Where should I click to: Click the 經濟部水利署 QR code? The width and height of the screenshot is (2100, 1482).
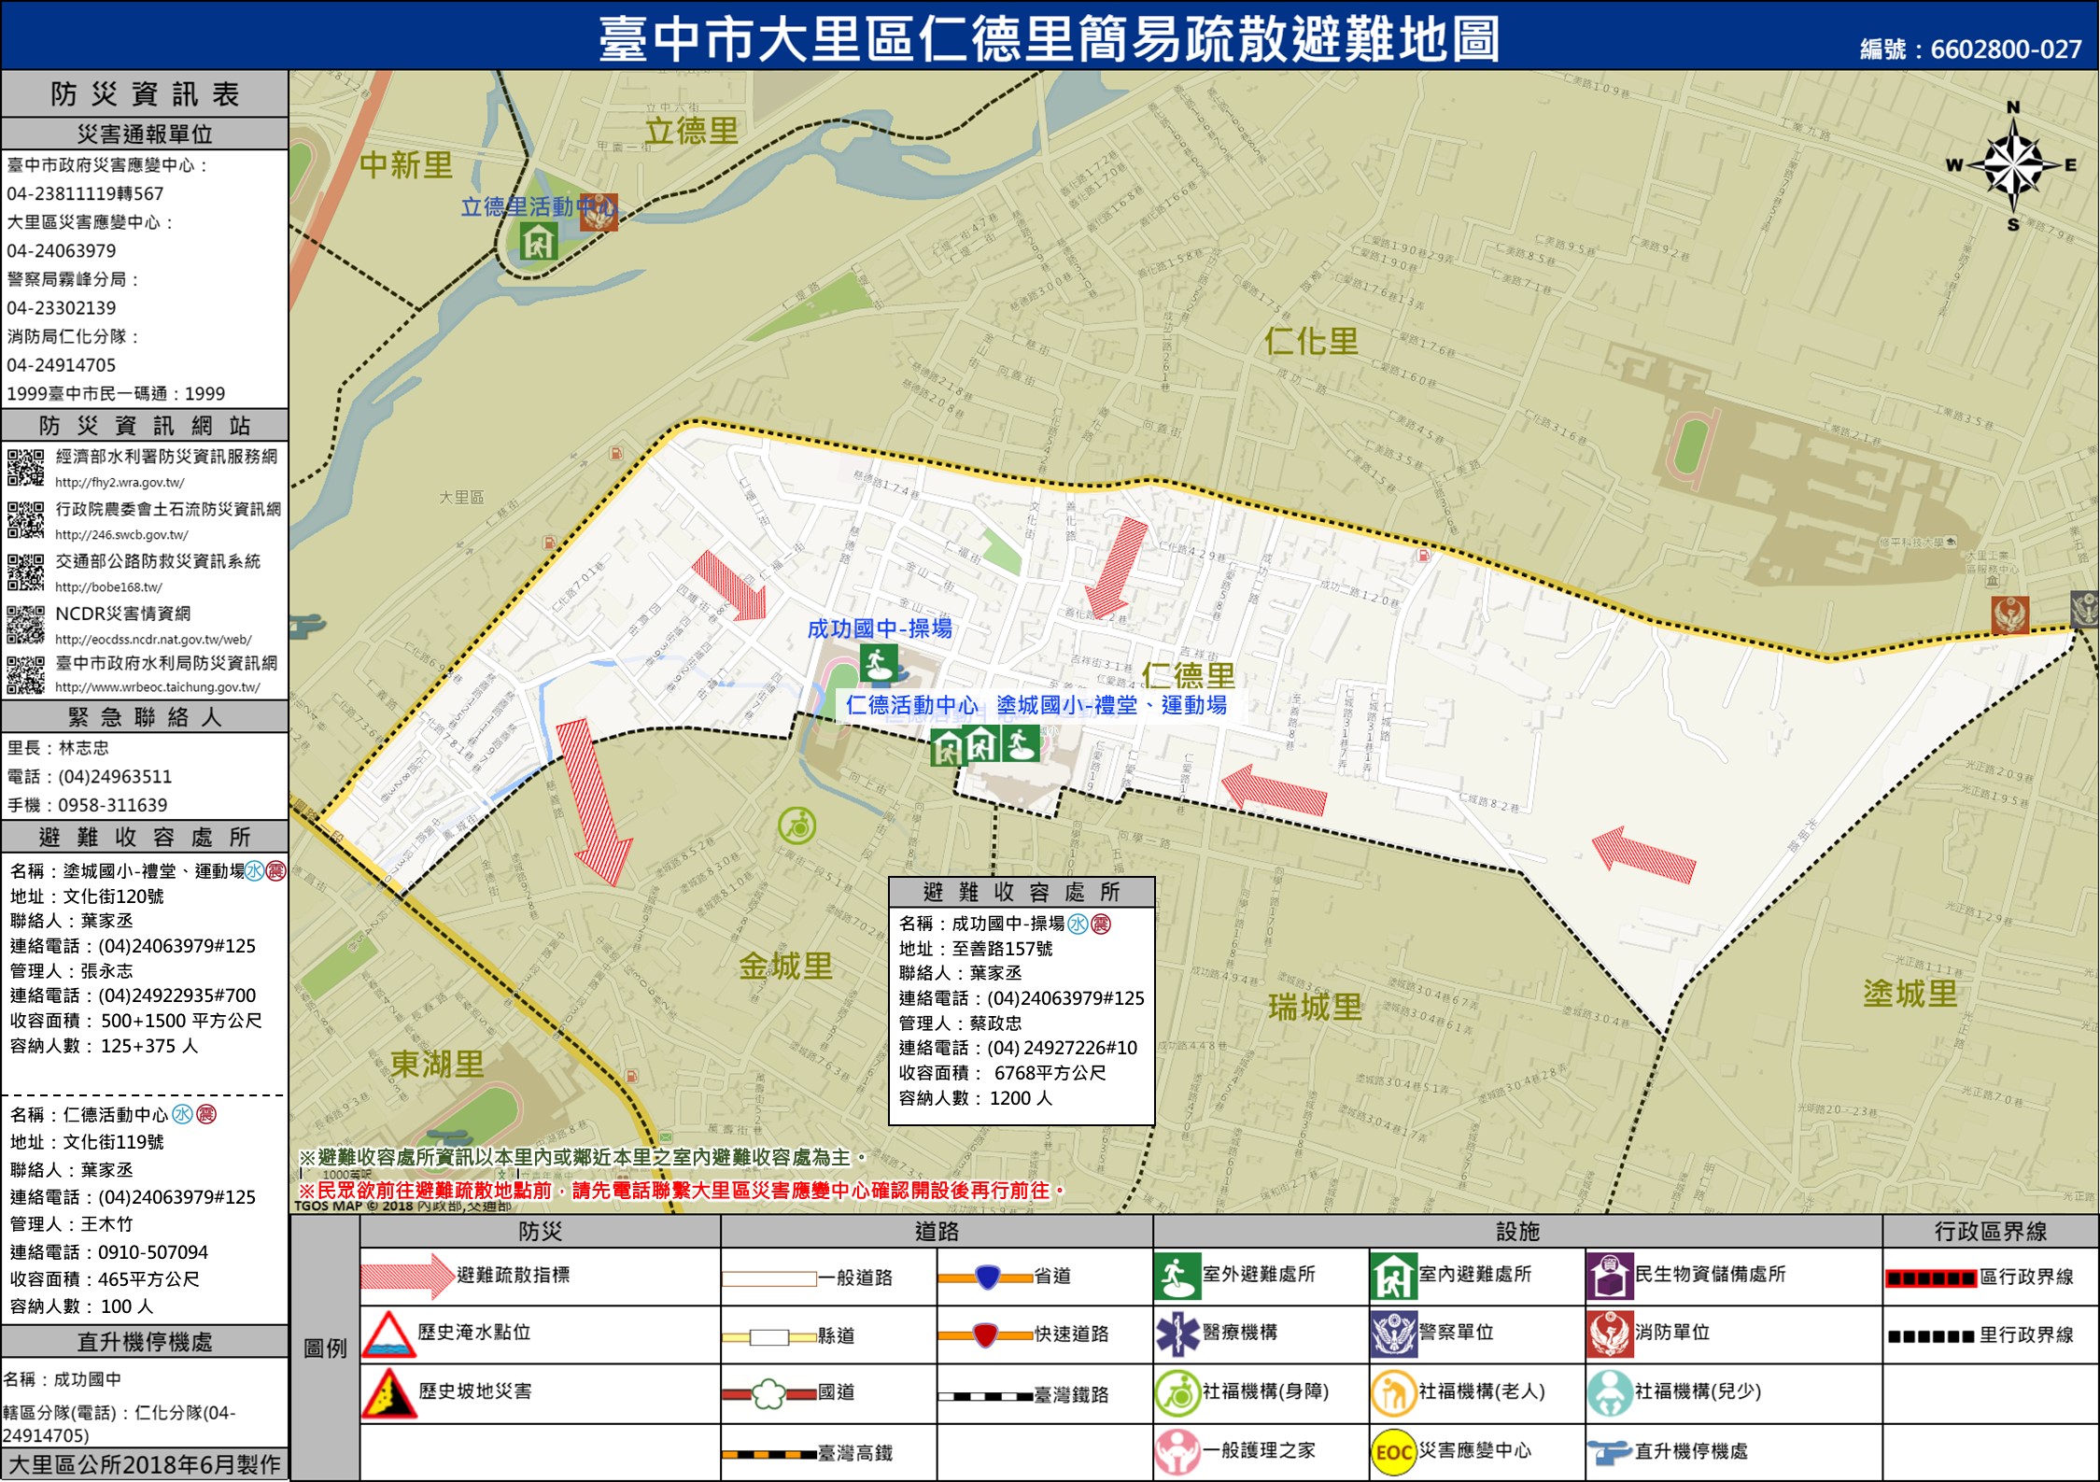pos(25,467)
